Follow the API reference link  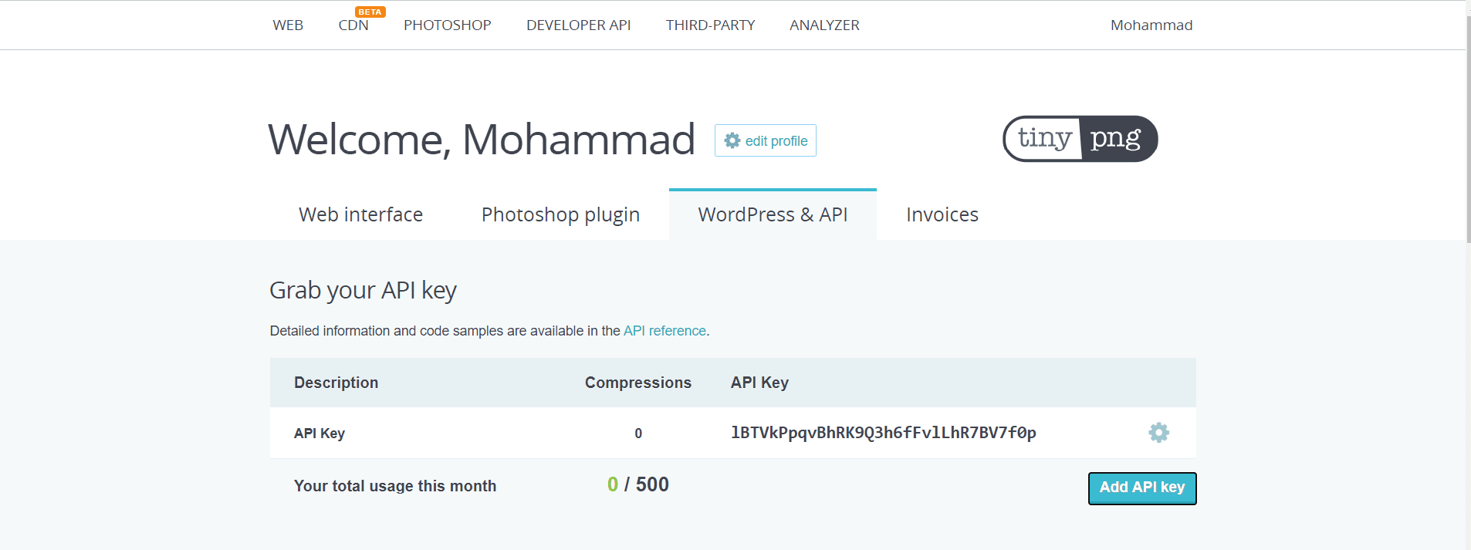point(664,331)
